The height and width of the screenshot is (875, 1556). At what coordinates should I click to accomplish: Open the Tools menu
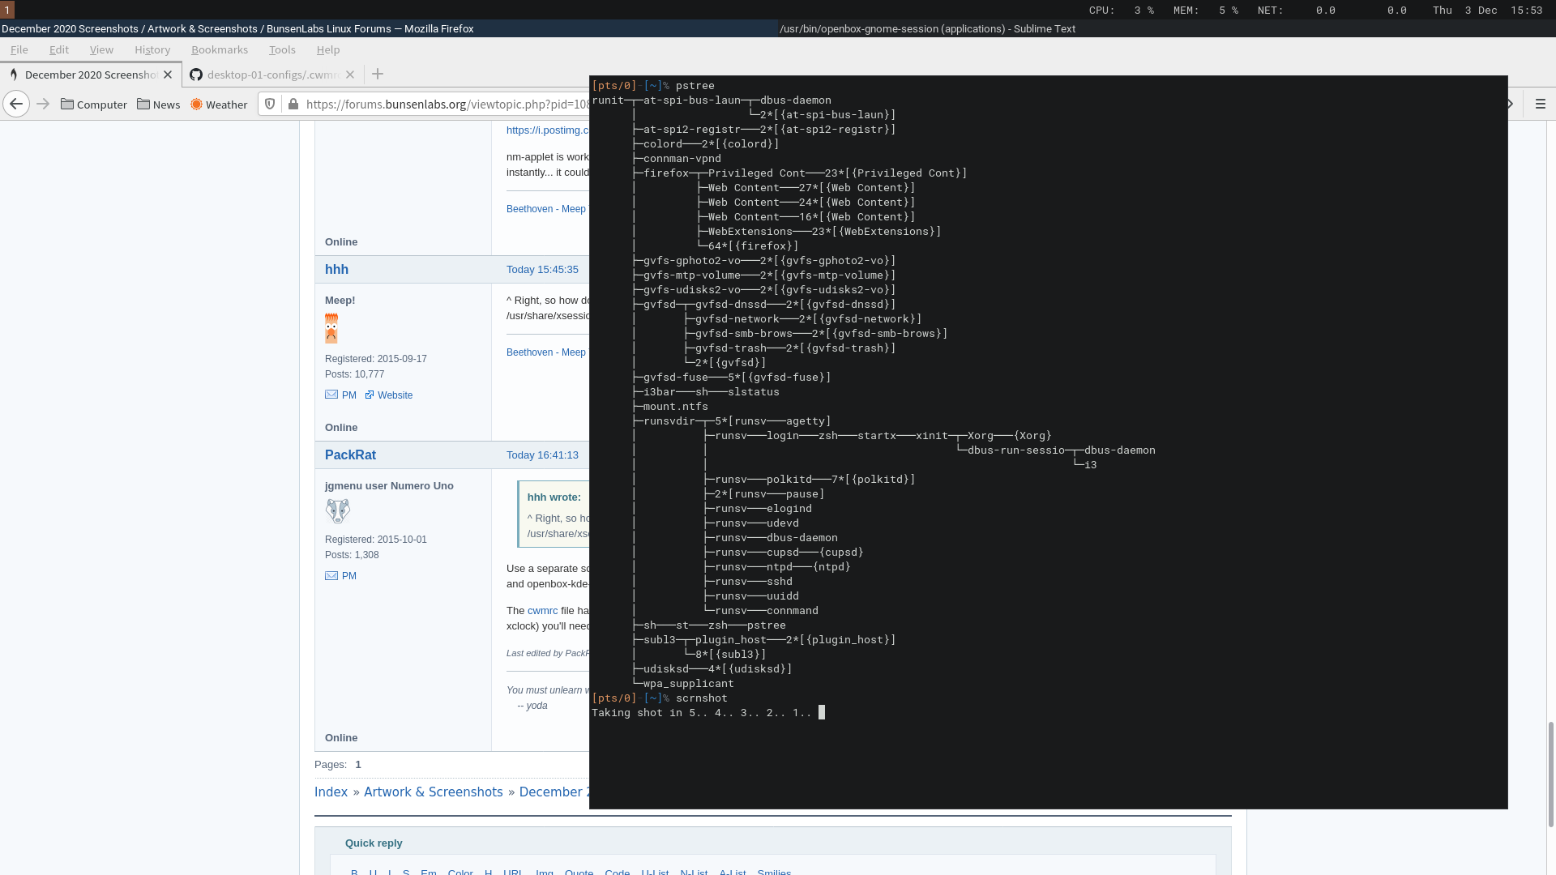tap(282, 49)
